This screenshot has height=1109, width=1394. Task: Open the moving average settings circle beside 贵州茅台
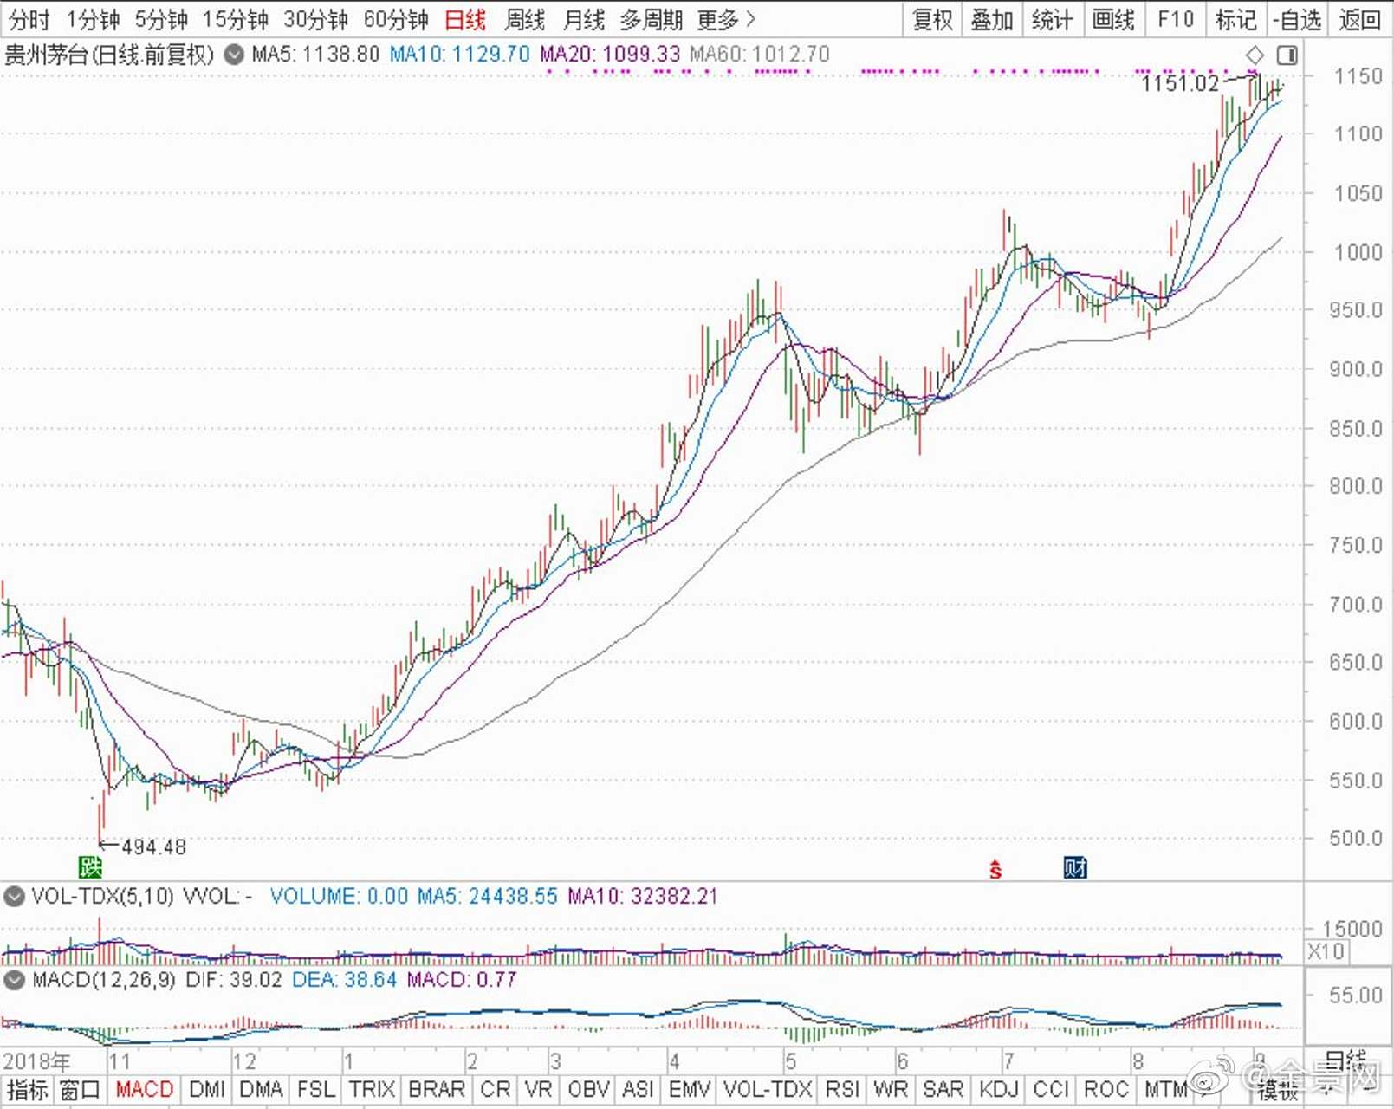233,55
